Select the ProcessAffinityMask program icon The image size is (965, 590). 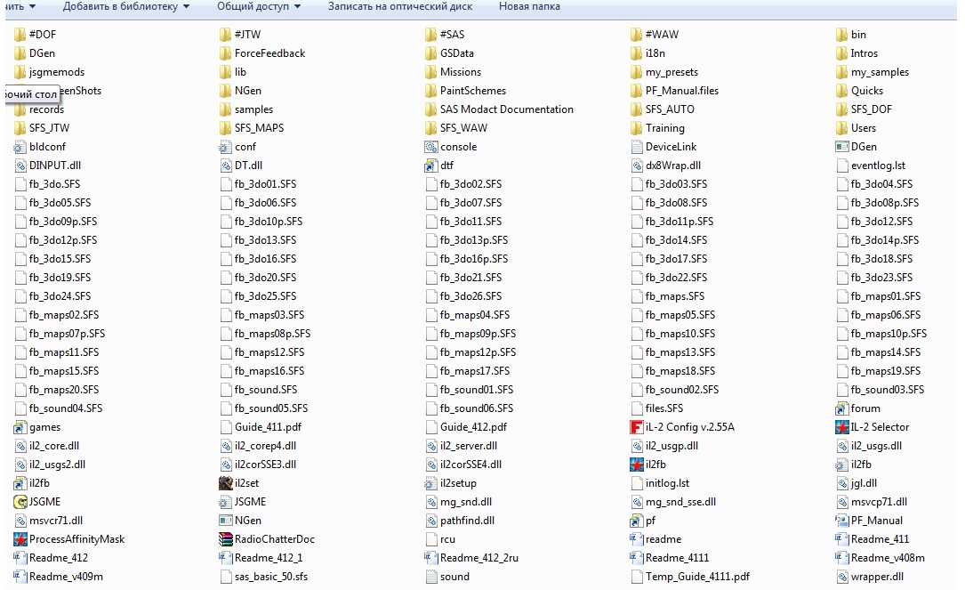(x=20, y=539)
